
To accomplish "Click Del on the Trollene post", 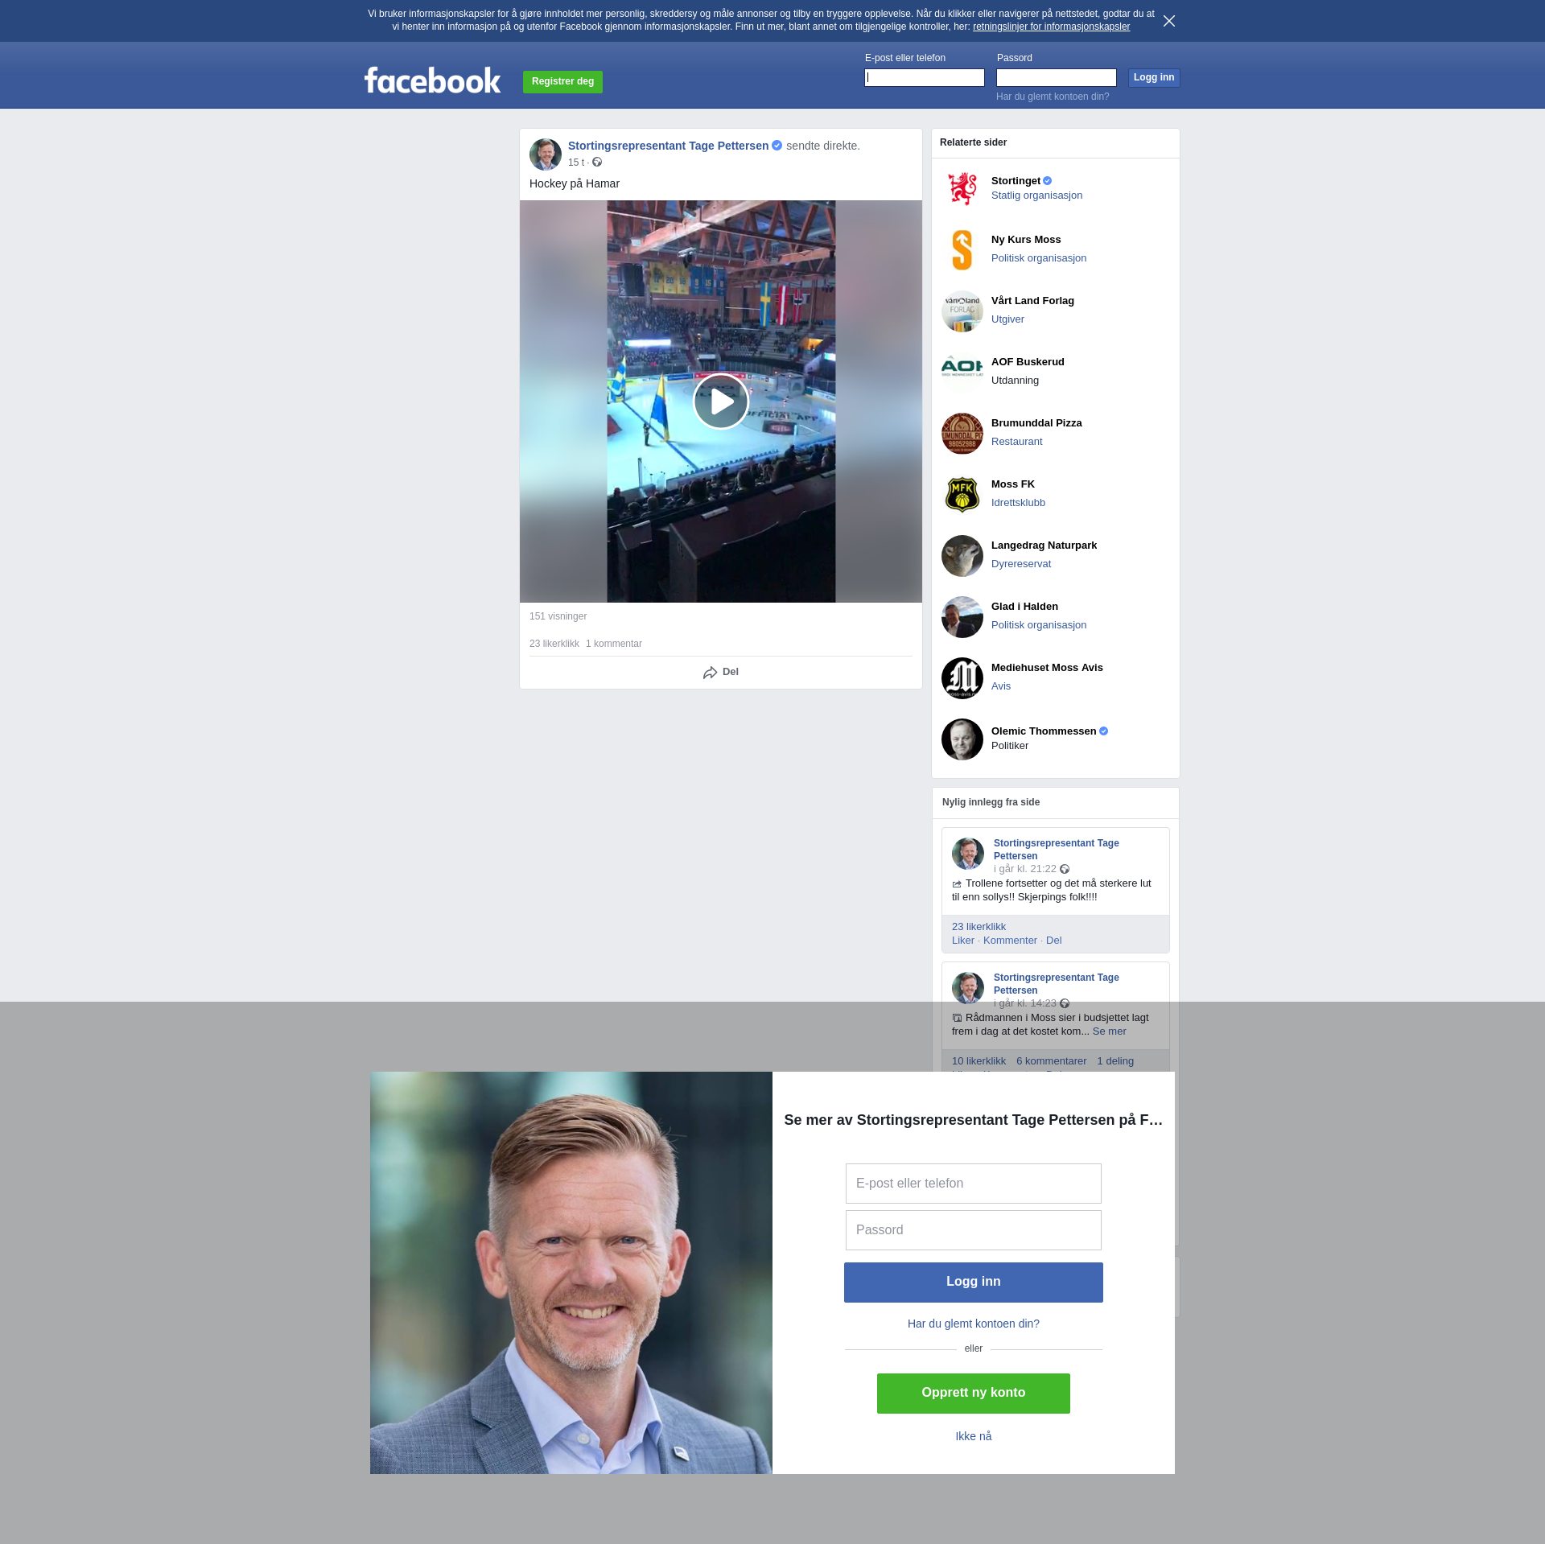I will pos(1054,941).
